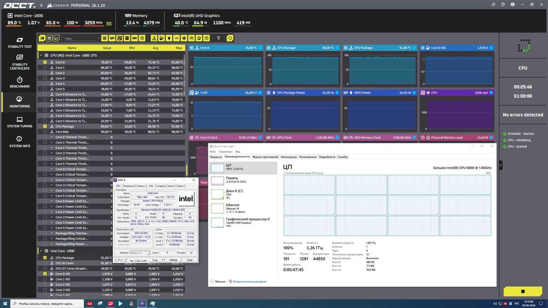The height and width of the screenshot is (308, 548).
Task: Open resource monitor link in Task Manager
Action: click(x=249, y=282)
